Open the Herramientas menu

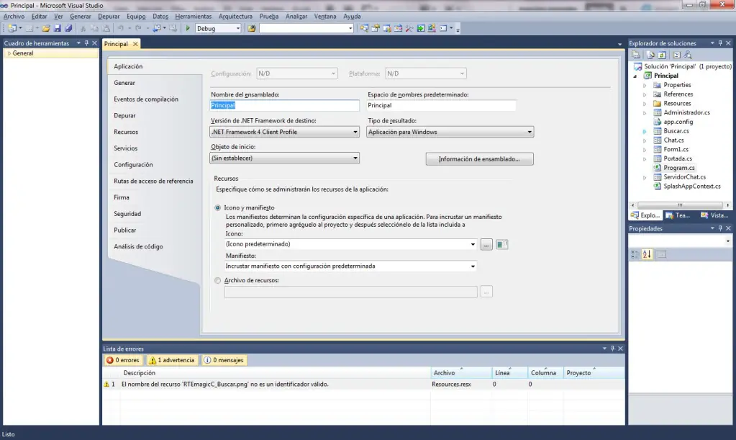point(194,17)
